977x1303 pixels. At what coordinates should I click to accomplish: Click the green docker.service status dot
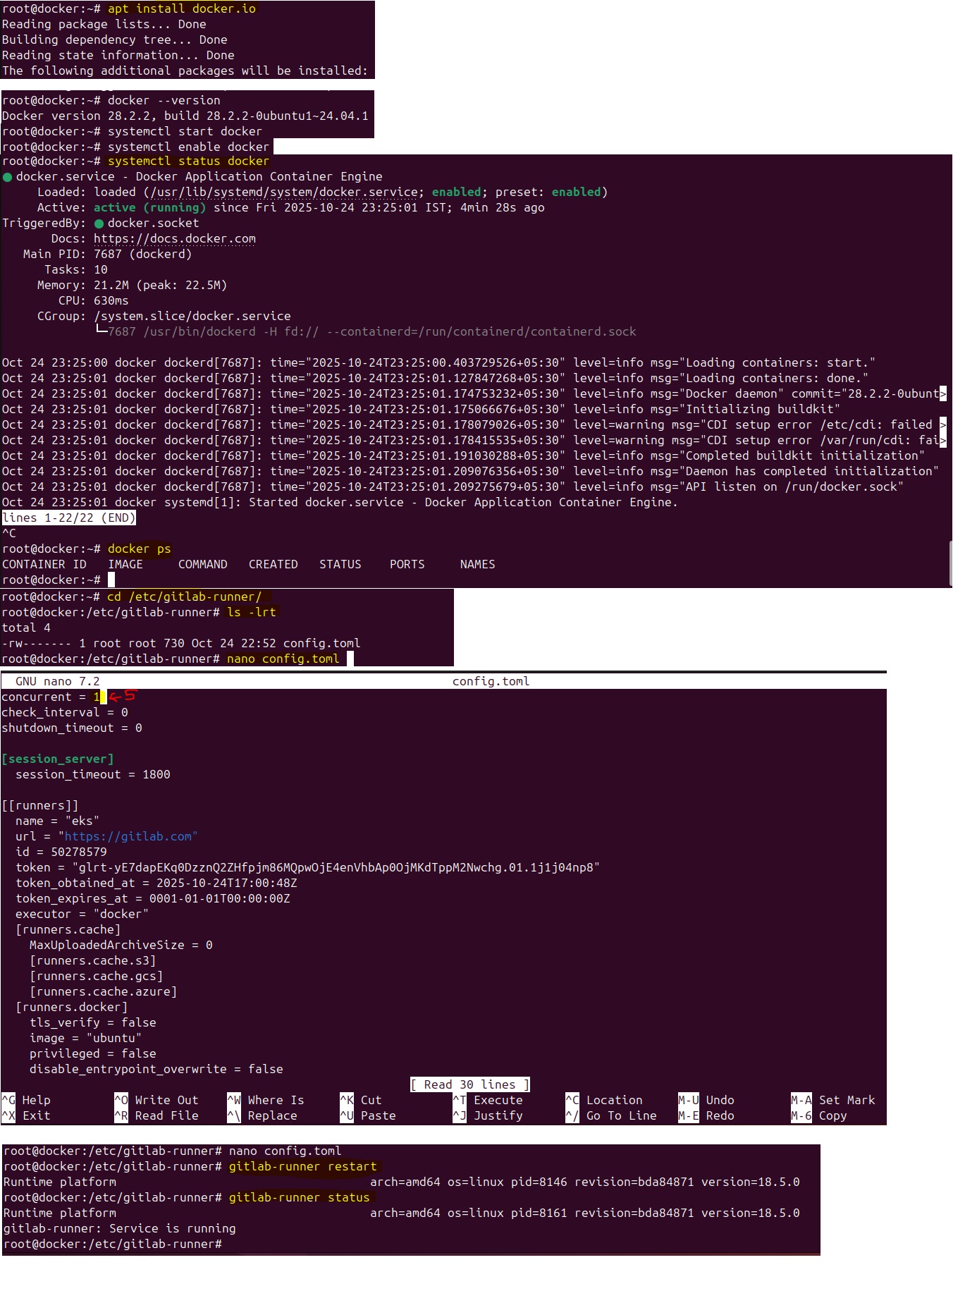[7, 177]
